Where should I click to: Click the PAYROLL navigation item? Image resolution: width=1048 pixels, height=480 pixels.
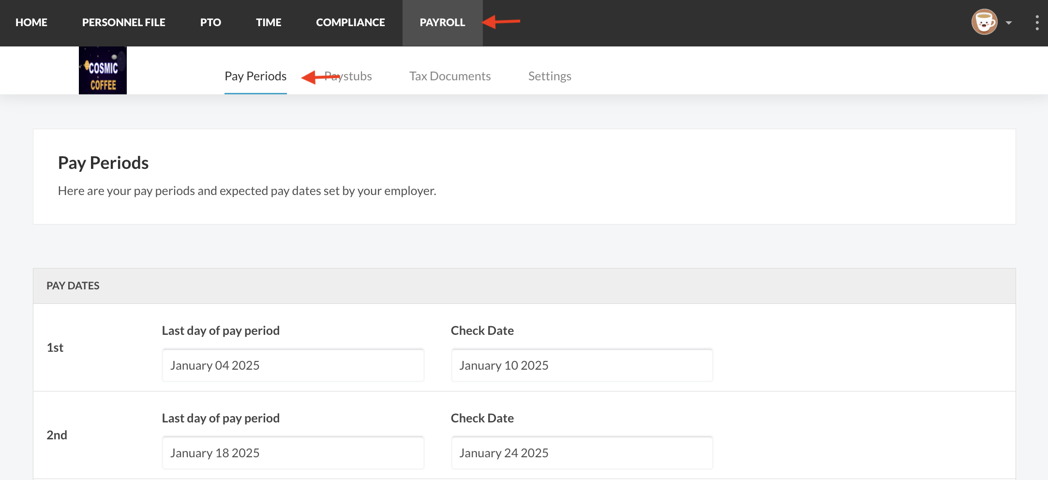442,23
